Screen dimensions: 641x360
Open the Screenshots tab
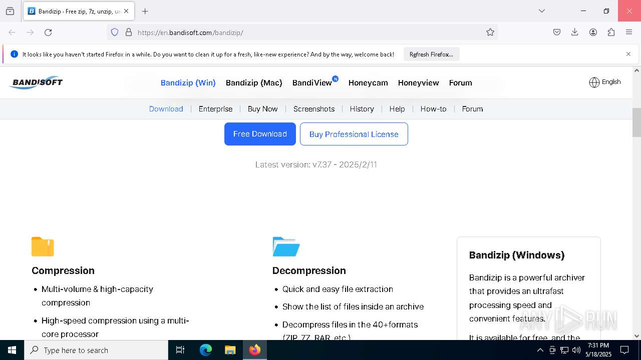pos(314,109)
